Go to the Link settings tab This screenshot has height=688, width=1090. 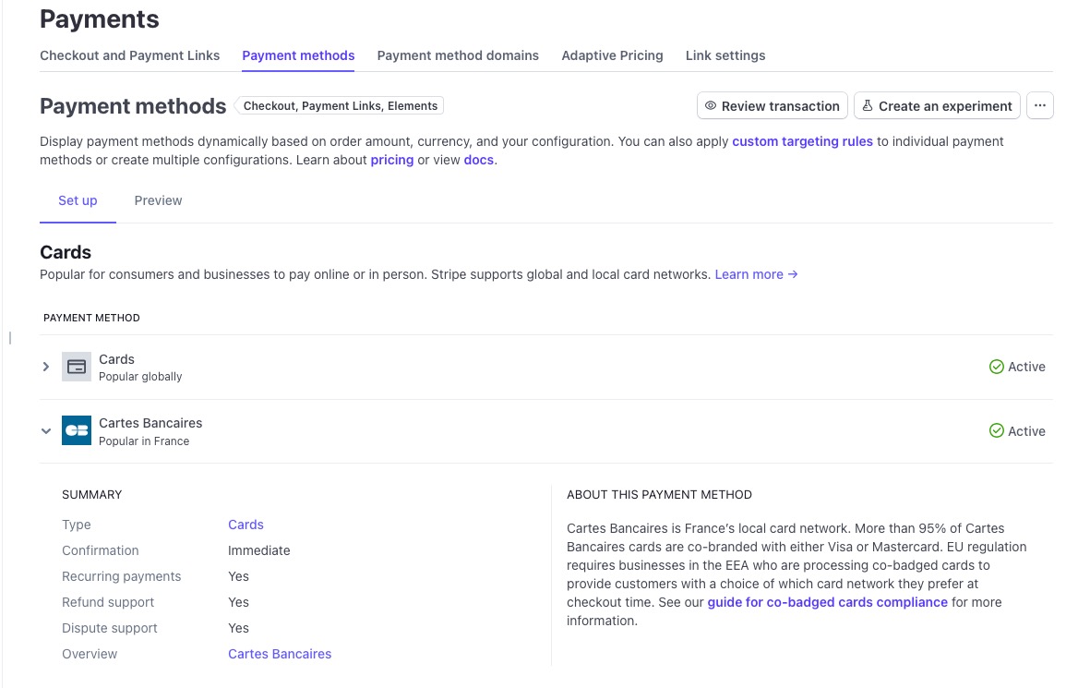point(725,55)
